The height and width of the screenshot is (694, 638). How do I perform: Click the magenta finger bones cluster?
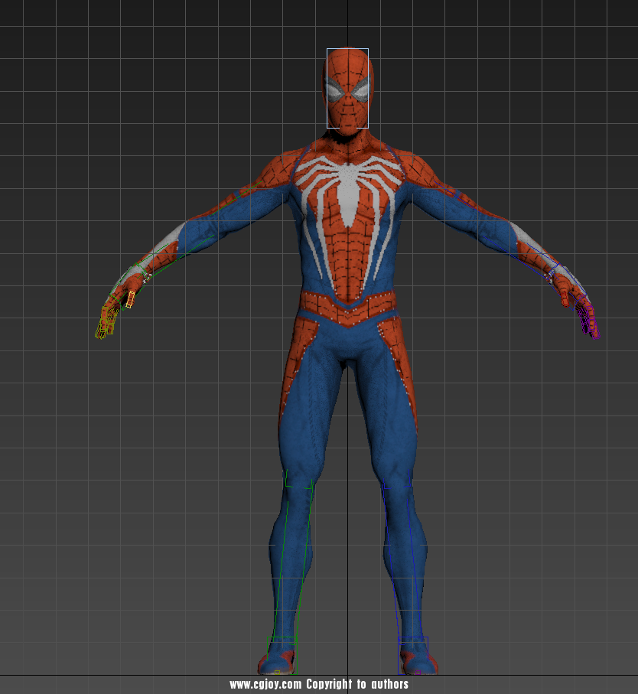[590, 321]
